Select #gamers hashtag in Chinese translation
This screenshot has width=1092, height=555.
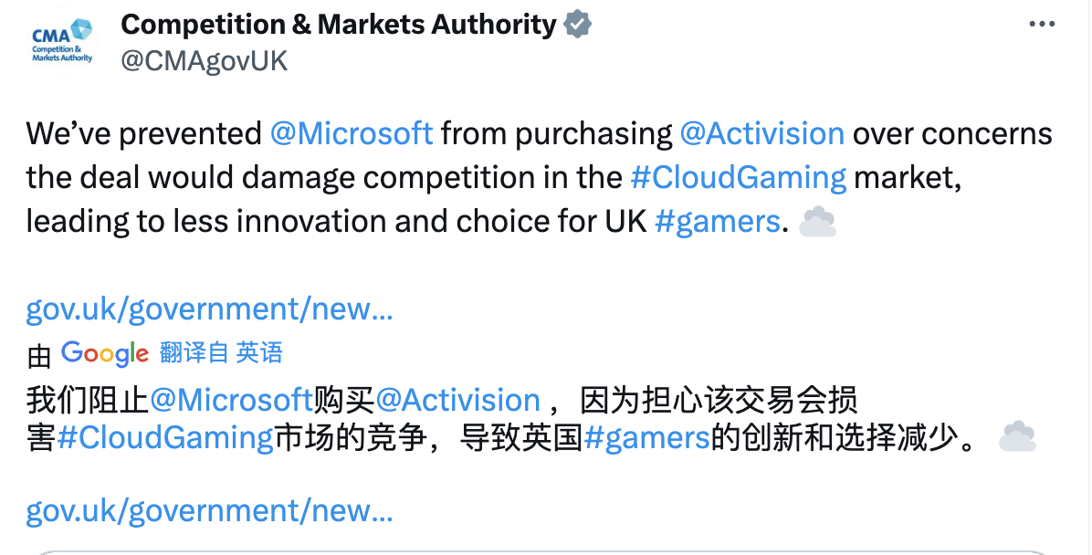pos(646,437)
